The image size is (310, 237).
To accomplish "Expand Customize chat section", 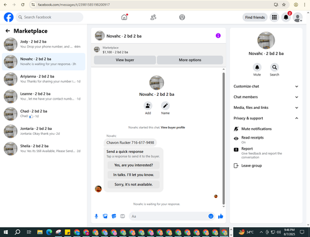I will tap(266, 87).
